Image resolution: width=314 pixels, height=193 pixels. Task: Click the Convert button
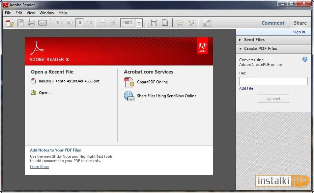coord(273,98)
